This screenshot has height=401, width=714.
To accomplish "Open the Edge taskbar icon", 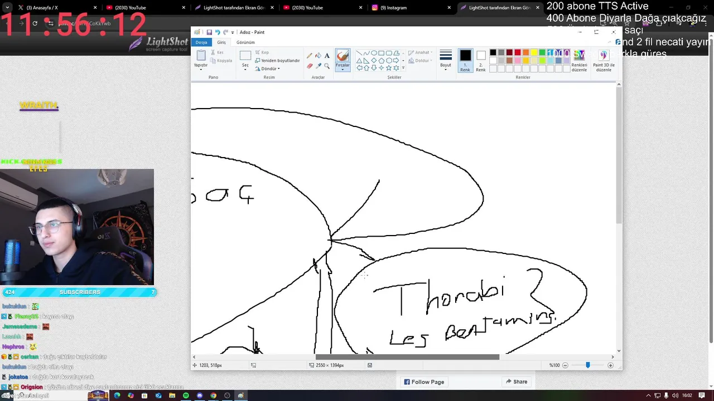I will click(117, 395).
